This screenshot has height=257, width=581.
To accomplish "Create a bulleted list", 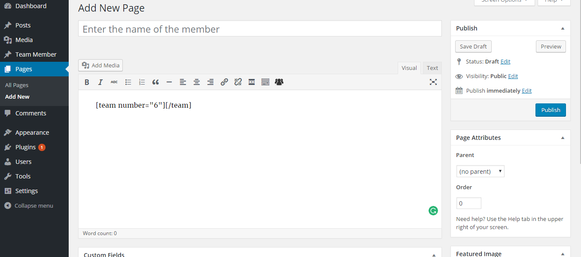I will coord(128,82).
